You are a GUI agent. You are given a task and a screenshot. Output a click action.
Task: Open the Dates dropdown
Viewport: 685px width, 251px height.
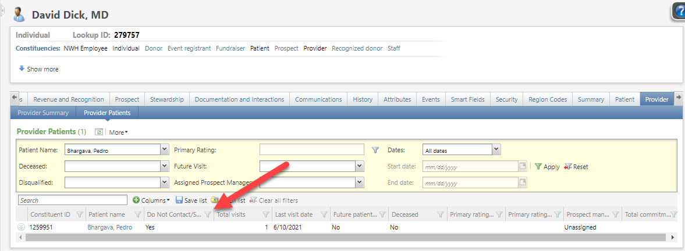pos(496,150)
